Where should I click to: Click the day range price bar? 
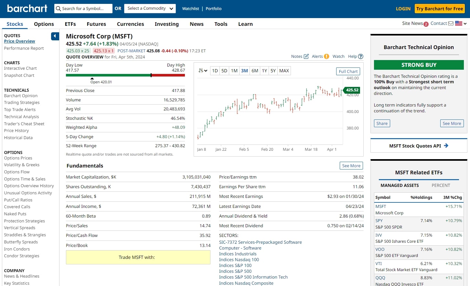(x=125, y=75)
